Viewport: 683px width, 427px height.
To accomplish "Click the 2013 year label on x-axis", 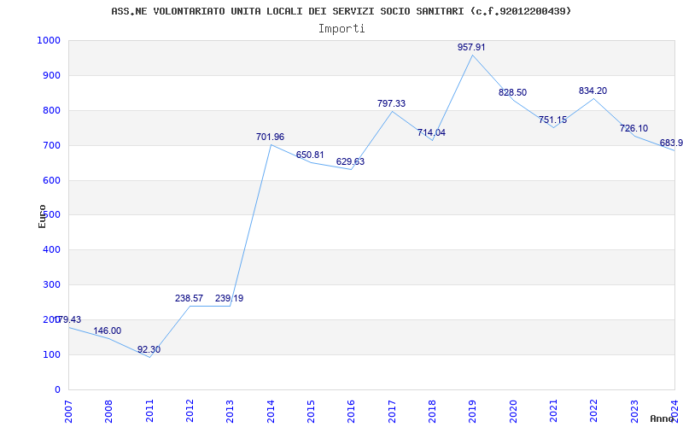I will pyautogui.click(x=230, y=412).
